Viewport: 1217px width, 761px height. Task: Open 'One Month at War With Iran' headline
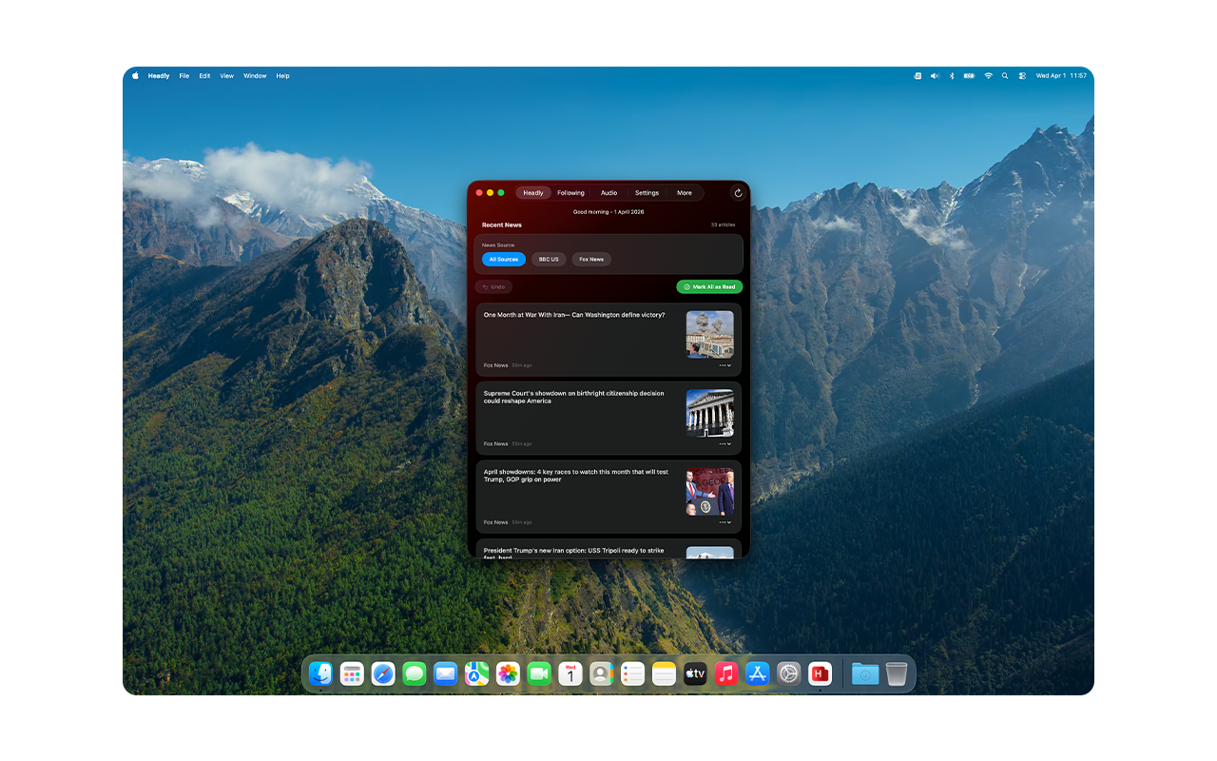point(574,315)
